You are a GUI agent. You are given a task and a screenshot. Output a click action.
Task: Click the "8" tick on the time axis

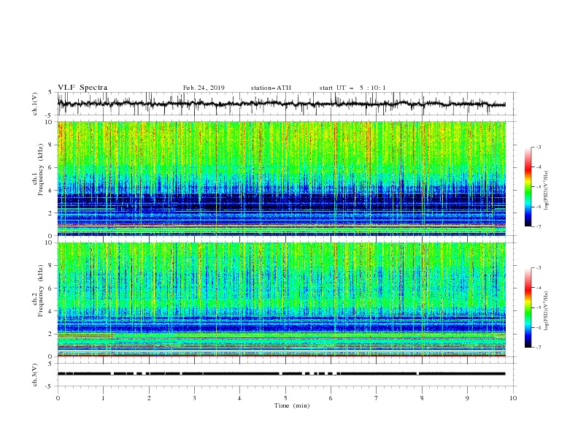pos(422,398)
